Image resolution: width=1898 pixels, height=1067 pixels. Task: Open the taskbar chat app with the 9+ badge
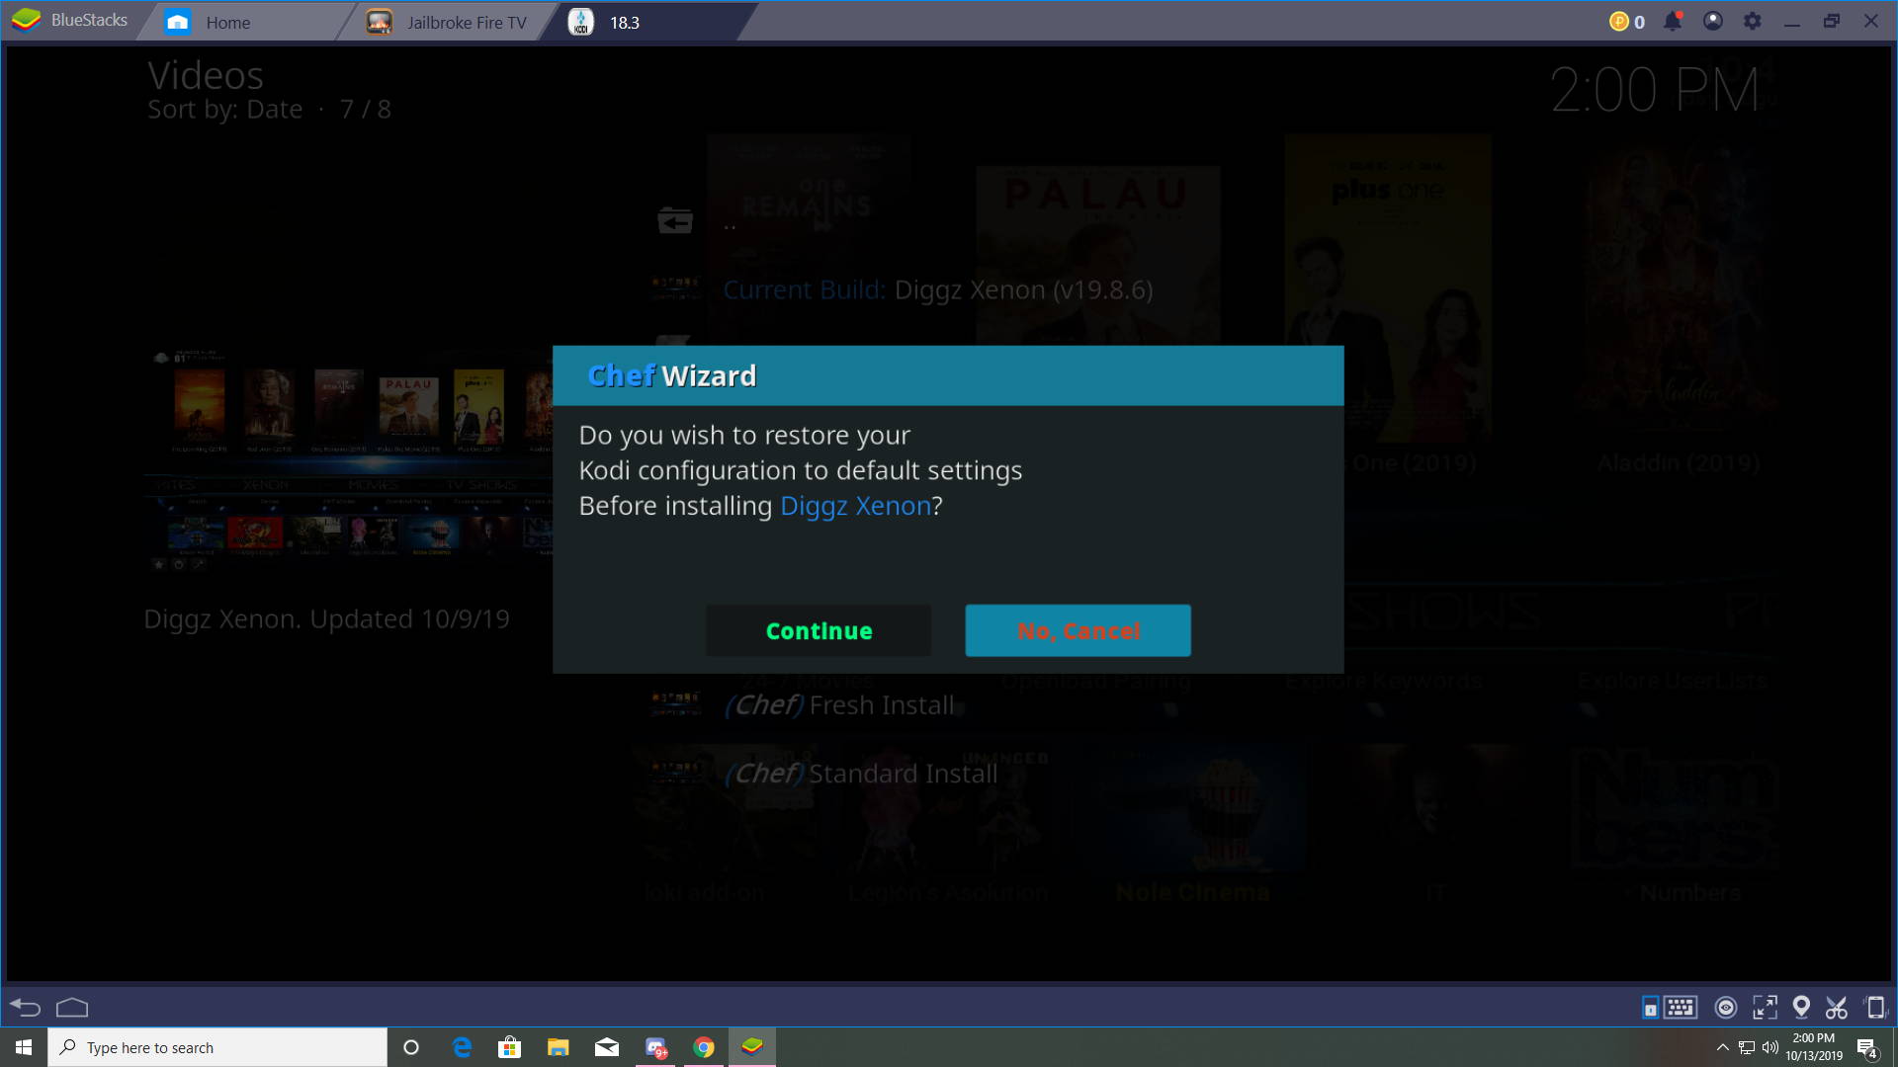(x=655, y=1047)
